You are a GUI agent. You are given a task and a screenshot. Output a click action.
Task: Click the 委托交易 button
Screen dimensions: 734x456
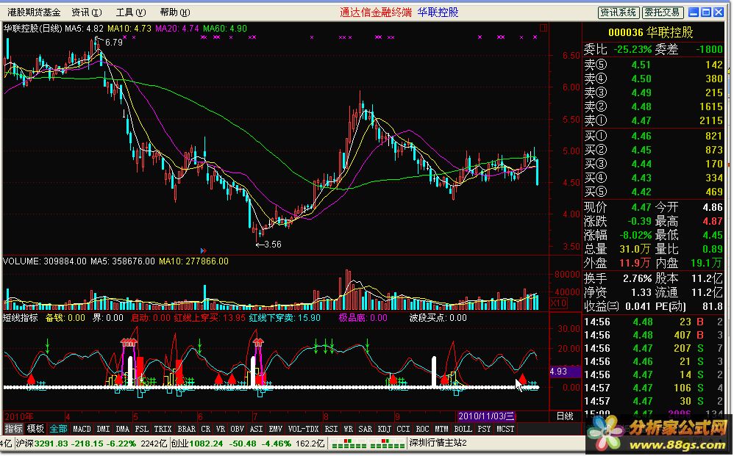tap(663, 12)
